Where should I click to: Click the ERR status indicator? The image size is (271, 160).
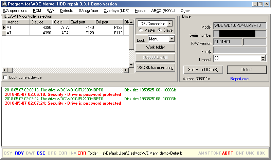[82, 153]
